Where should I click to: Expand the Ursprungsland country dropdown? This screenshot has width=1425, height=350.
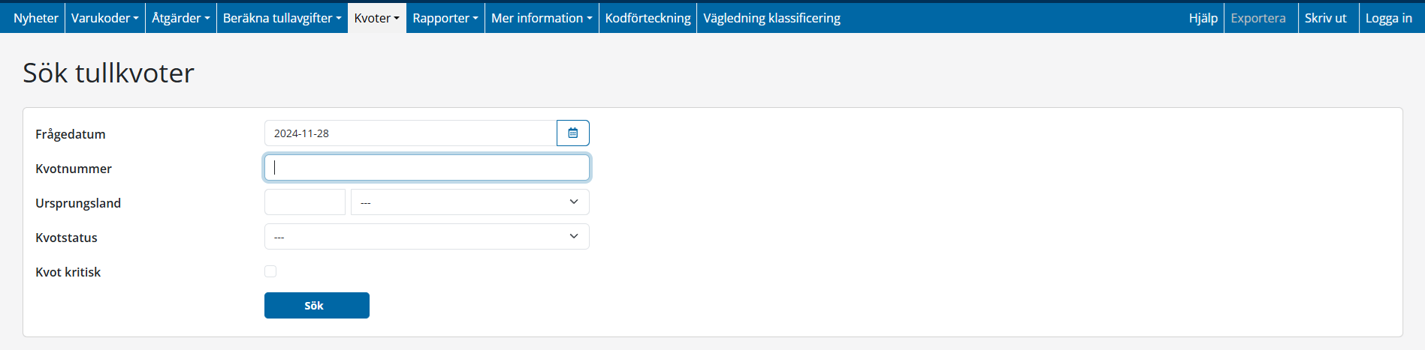point(469,202)
